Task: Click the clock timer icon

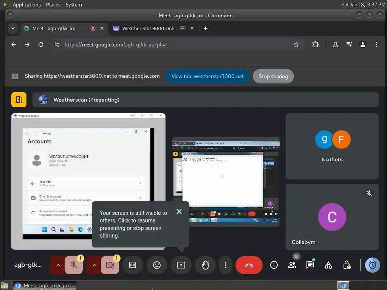Action: (372, 265)
